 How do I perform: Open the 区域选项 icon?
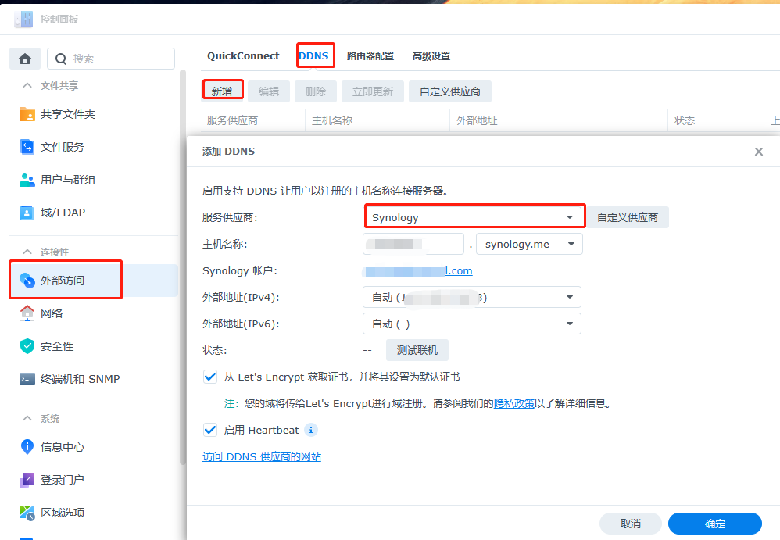pyautogui.click(x=27, y=512)
